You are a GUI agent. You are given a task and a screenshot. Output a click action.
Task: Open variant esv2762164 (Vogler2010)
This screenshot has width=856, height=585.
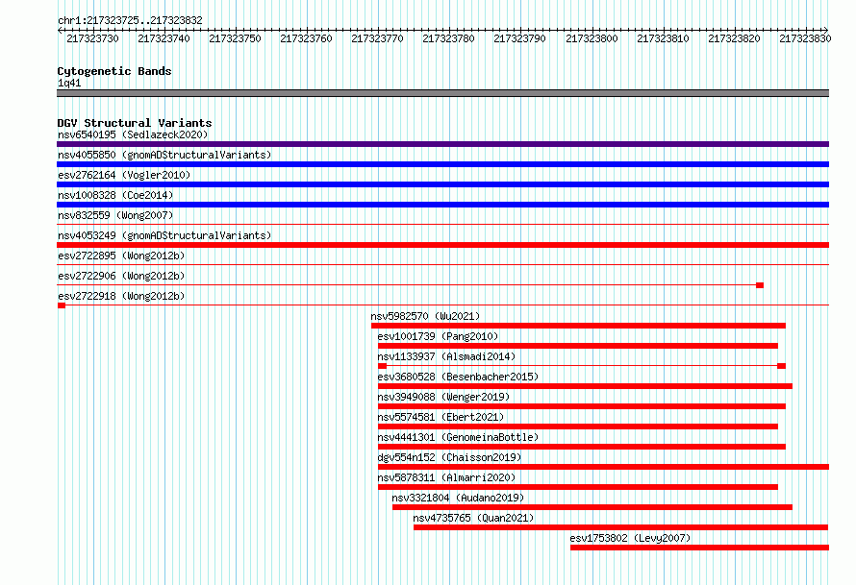[124, 175]
